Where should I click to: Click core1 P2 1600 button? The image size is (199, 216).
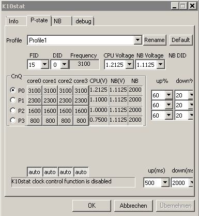pyautogui.click(x=50, y=111)
